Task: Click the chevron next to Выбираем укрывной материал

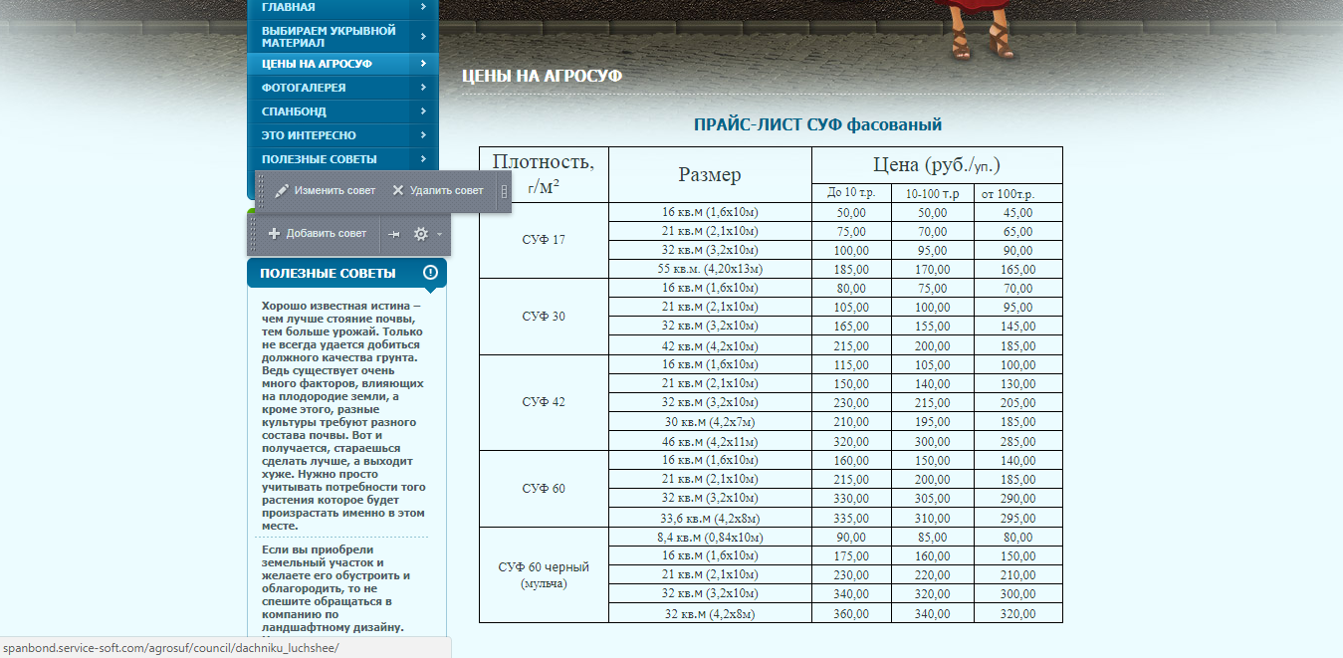Action: [x=424, y=37]
